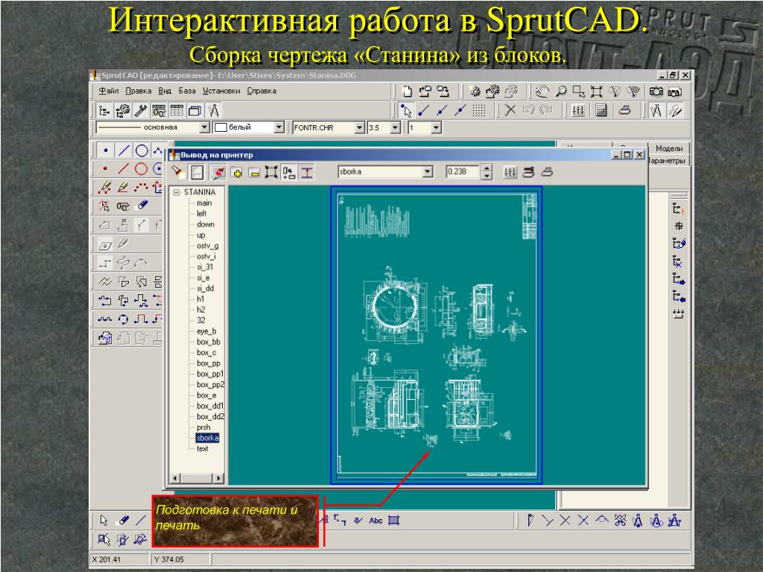Open the color dropdown белый
Viewport: 763px width, 572px height.
(279, 127)
